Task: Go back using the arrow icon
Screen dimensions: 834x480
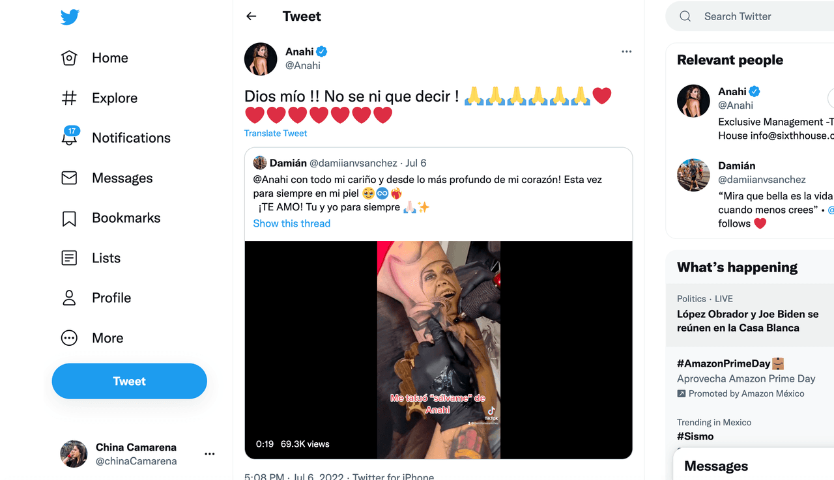Action: 252,16
